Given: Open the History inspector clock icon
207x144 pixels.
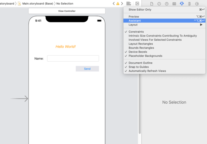Looking at the screenshot, I should click(x=159, y=4).
